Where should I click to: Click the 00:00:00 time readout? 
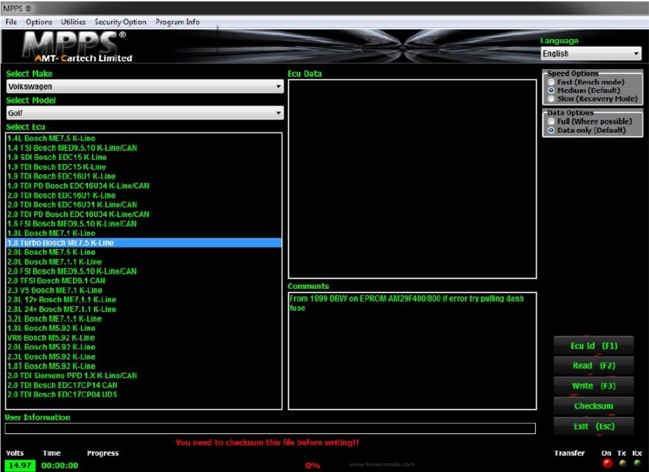(x=60, y=465)
